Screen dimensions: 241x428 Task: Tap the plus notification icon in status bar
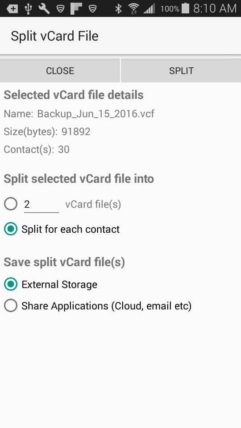click(x=12, y=9)
